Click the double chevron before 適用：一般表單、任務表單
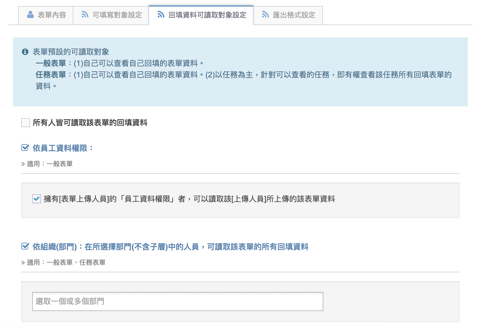 pyautogui.click(x=23, y=263)
